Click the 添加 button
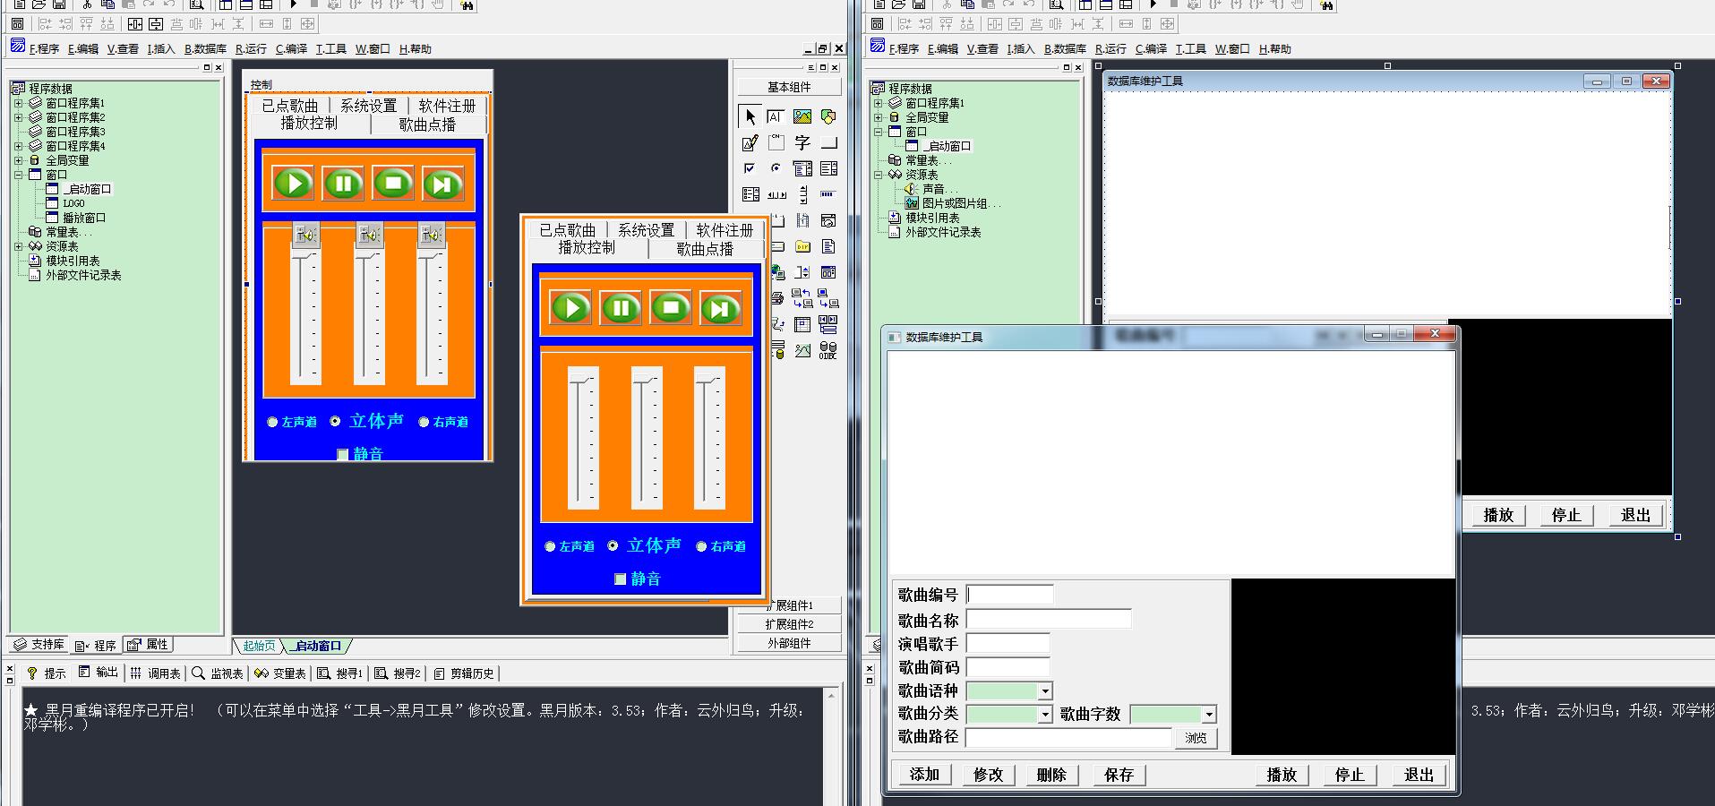The height and width of the screenshot is (806, 1715). click(924, 775)
